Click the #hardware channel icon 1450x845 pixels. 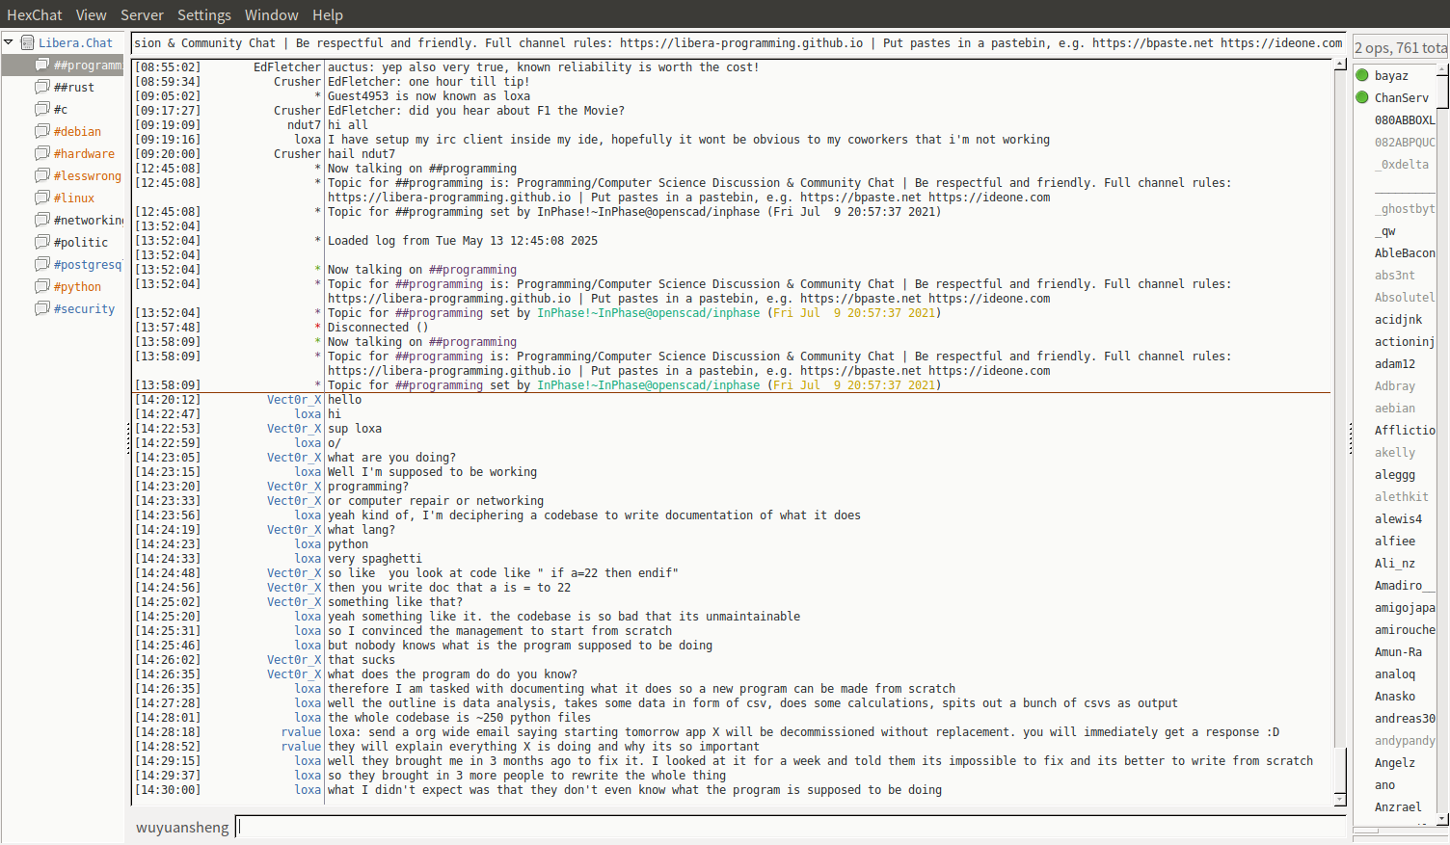42,153
